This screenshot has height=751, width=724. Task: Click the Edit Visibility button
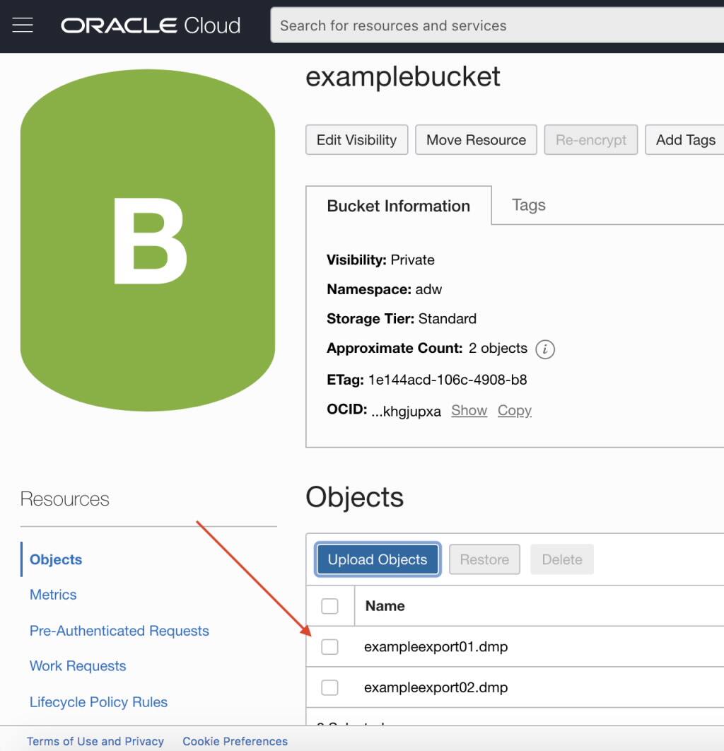pos(356,139)
